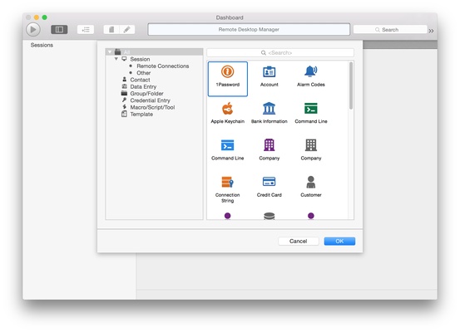Viewport: 460px width, 332px height.
Task: Click the Remote Desktop Manager title field
Action: [x=249, y=29]
